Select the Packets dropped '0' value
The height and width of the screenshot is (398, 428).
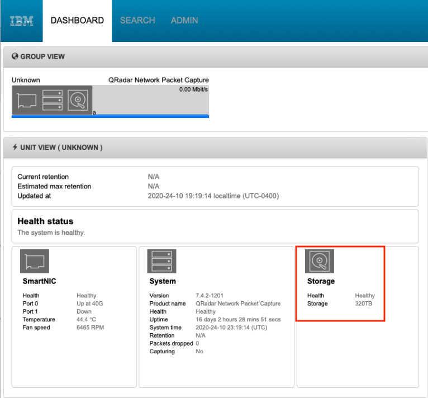point(197,343)
